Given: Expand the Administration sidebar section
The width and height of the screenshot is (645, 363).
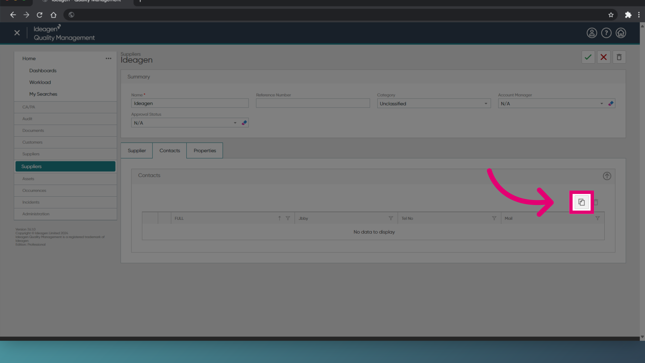Looking at the screenshot, I should 66,214.
